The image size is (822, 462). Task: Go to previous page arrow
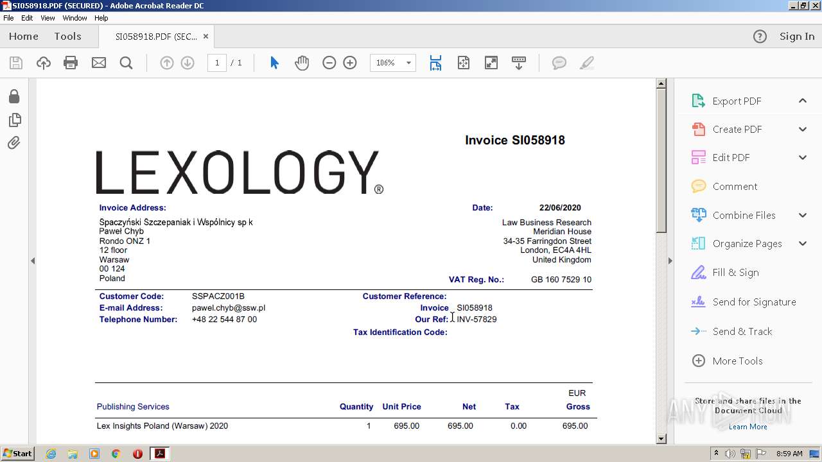167,63
